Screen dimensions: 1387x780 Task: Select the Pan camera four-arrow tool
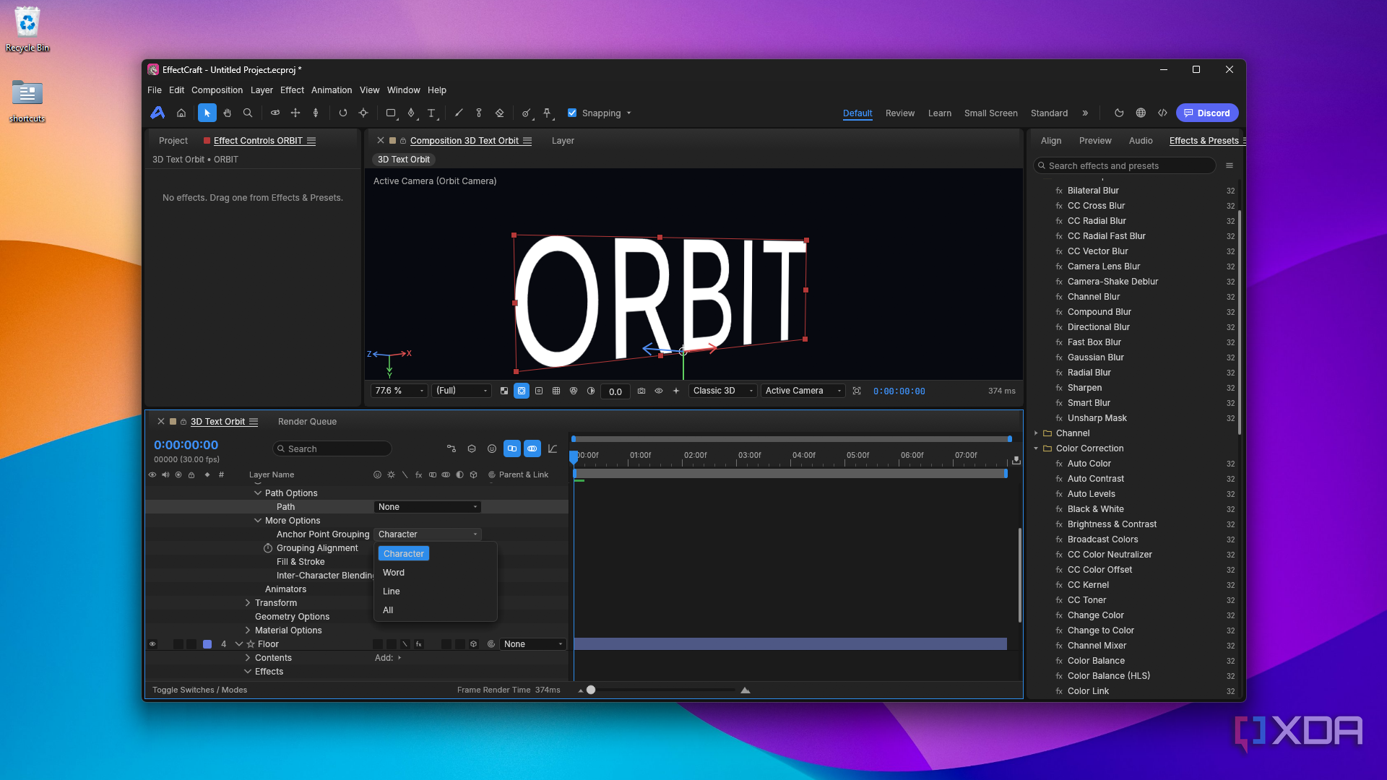pyautogui.click(x=295, y=113)
